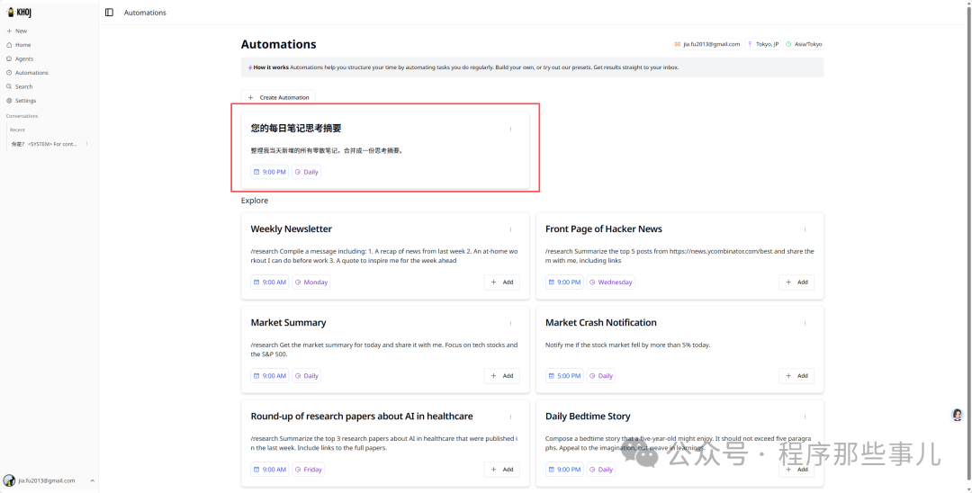Click the Create Automation button
972x493 pixels.
(x=278, y=97)
